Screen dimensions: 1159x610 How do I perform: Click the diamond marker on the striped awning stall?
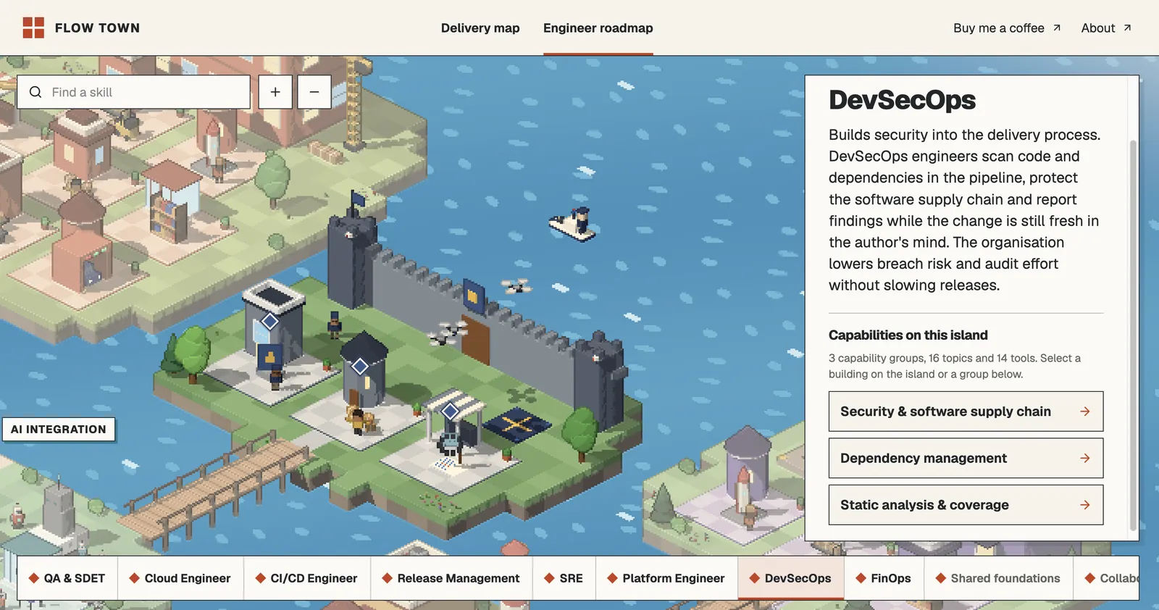(451, 411)
